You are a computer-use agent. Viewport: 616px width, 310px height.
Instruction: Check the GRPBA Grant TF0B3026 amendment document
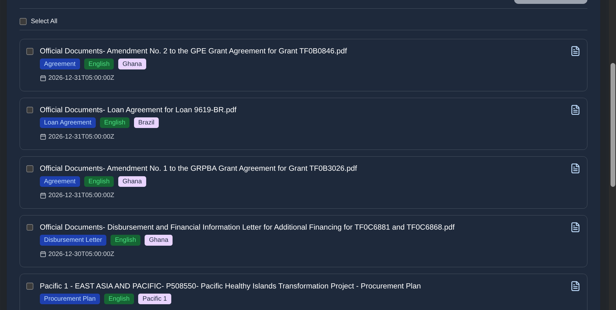coord(30,169)
